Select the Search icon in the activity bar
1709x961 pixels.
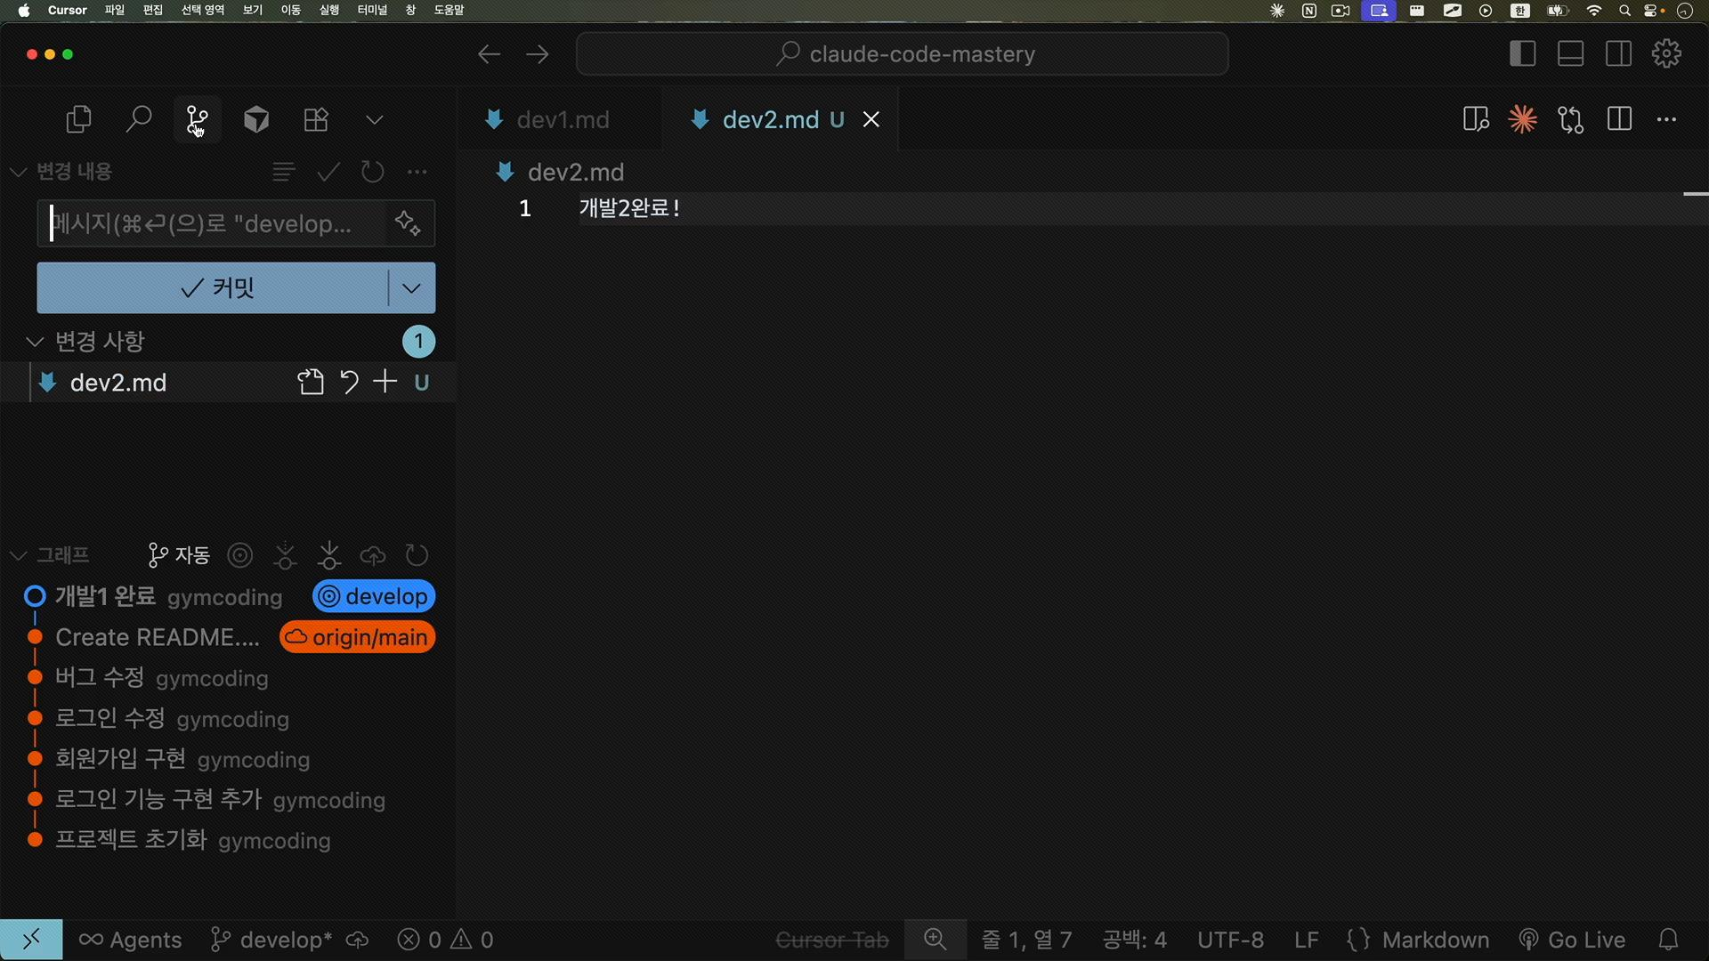coord(139,118)
